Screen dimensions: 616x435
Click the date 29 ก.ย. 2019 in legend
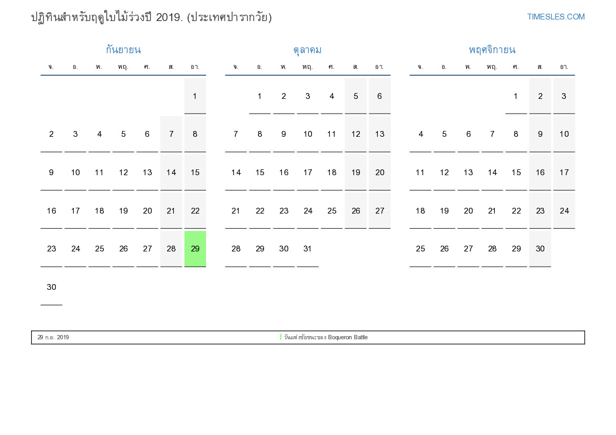tap(53, 337)
